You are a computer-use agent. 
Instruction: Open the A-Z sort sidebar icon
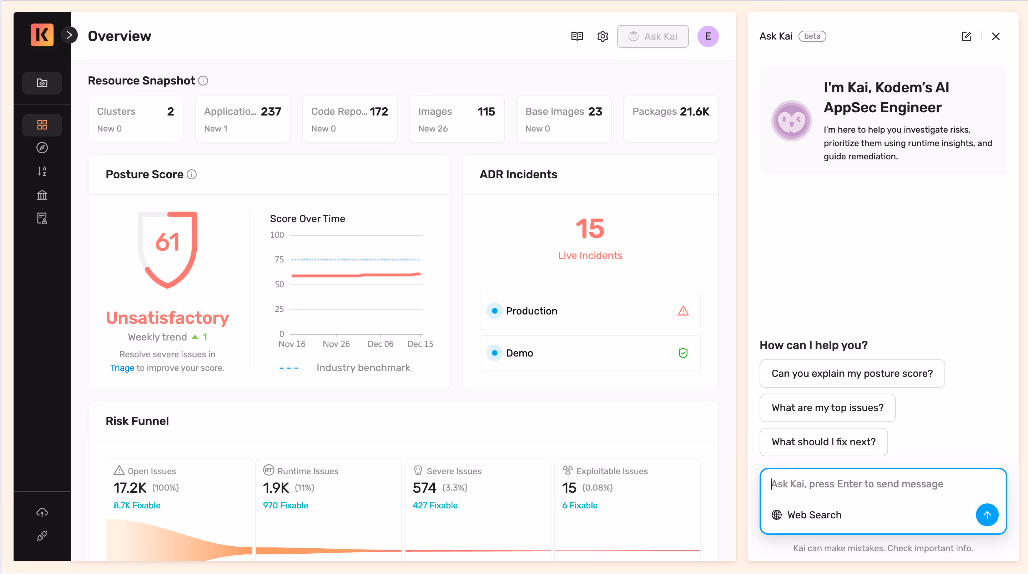coord(42,171)
